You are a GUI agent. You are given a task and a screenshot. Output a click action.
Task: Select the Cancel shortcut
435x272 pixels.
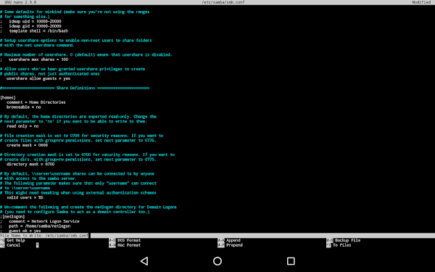(x=10, y=245)
